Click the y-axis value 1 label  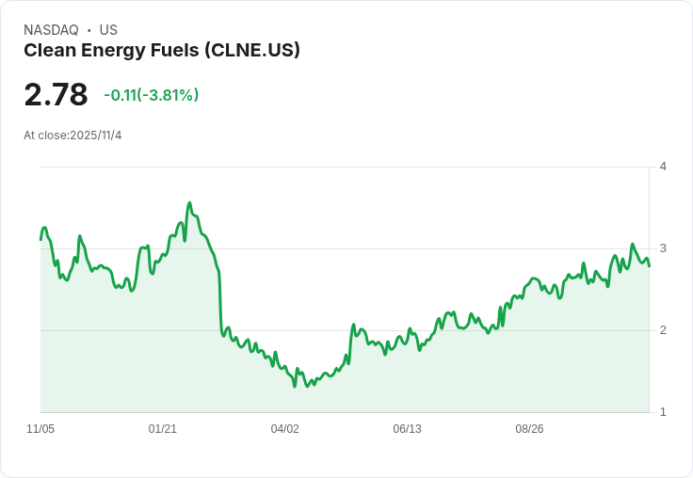[x=663, y=412]
